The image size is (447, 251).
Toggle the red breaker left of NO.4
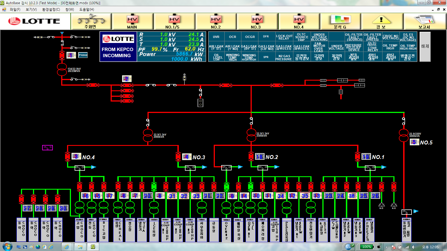pyautogui.click(x=67, y=156)
